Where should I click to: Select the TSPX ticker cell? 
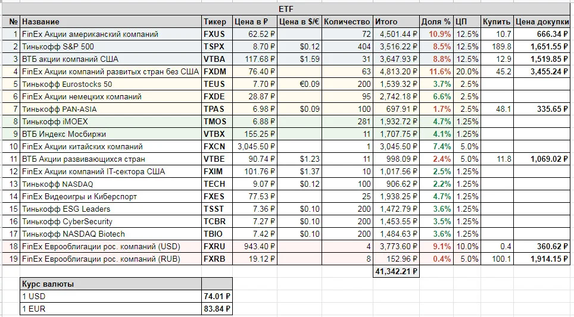(217, 47)
